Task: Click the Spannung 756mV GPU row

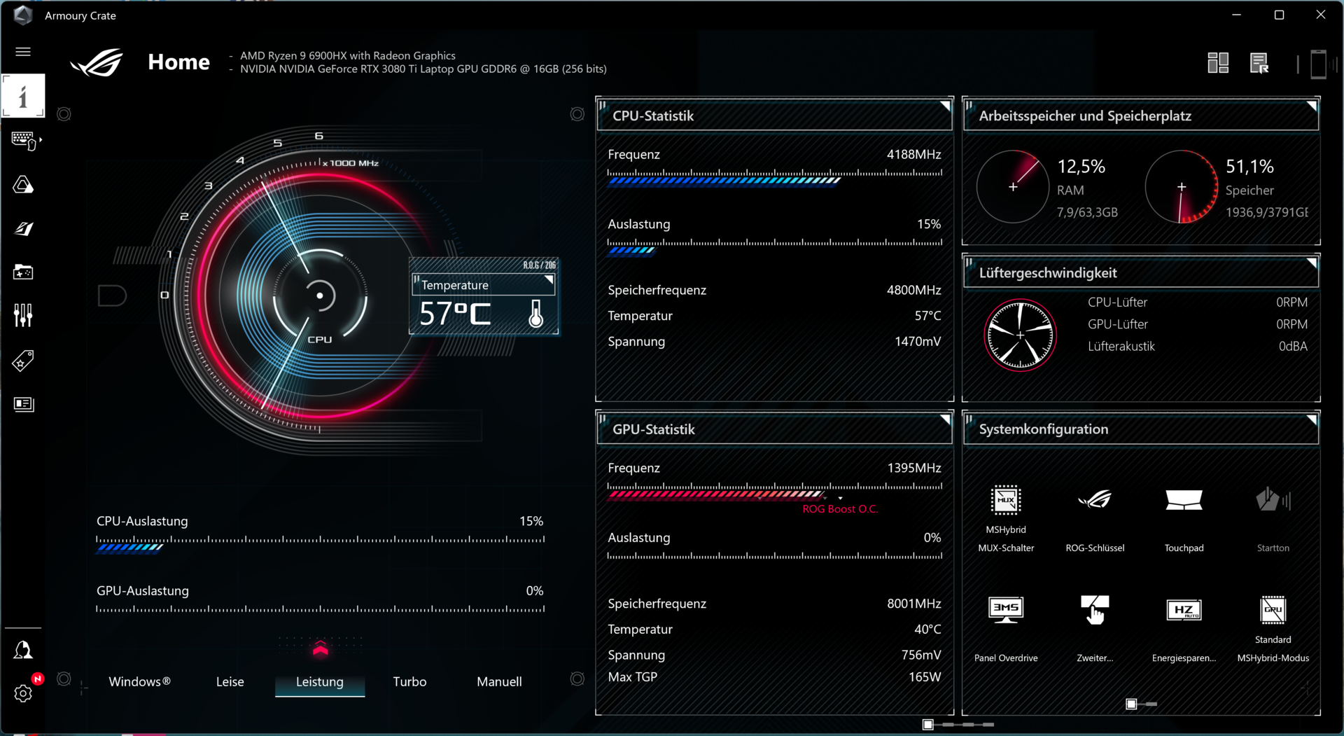Action: [x=774, y=655]
